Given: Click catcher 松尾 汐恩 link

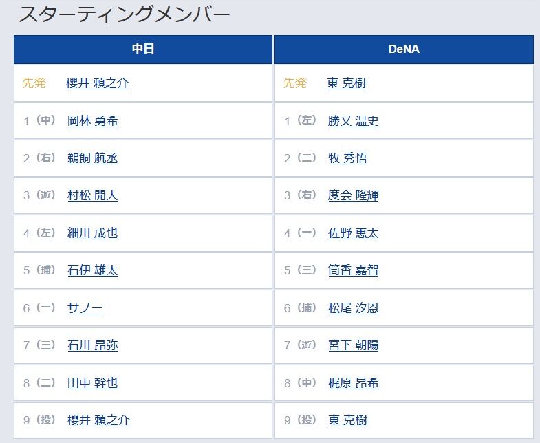Looking at the screenshot, I should (x=354, y=307).
